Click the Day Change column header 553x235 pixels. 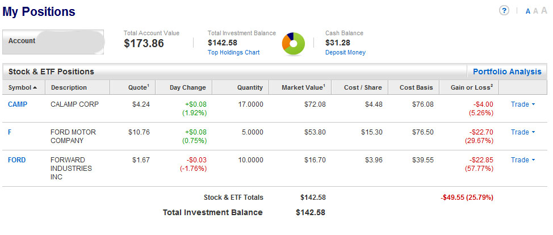tap(187, 87)
